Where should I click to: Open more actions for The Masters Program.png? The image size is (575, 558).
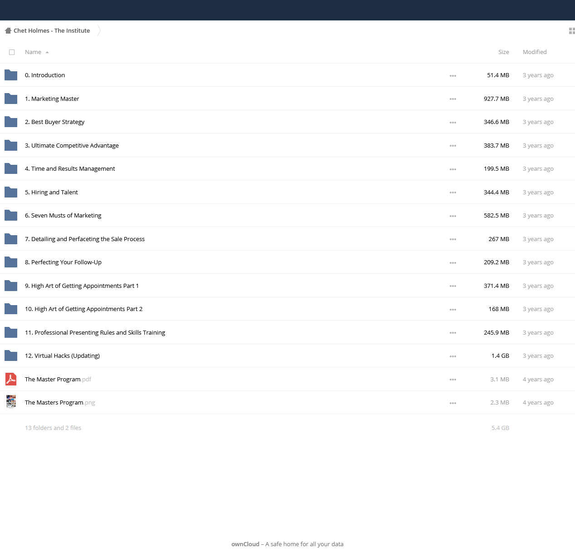pos(453,403)
